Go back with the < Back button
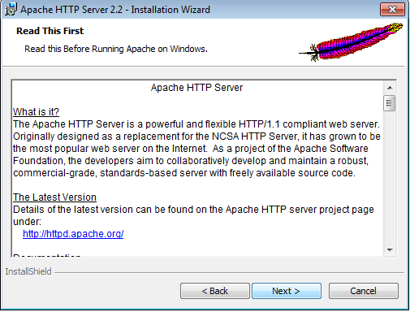Screen dimensions: 410x312 tap(215, 291)
